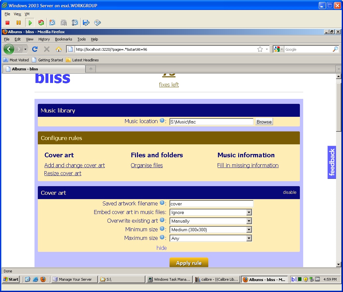This screenshot has width=343, height=292.
Task: Open Firefox Bookmarks menu
Action: (63, 39)
